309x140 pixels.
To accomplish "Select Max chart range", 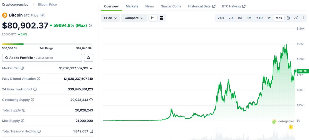I will [279, 18].
